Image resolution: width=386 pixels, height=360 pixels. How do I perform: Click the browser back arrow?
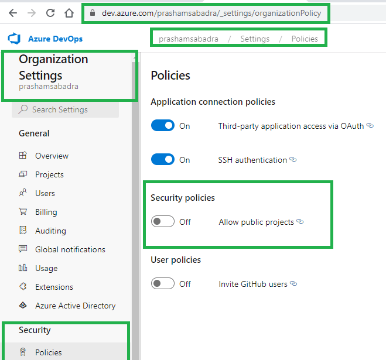[13, 13]
